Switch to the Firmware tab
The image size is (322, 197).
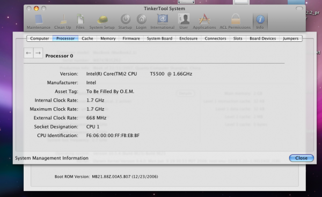131,39
